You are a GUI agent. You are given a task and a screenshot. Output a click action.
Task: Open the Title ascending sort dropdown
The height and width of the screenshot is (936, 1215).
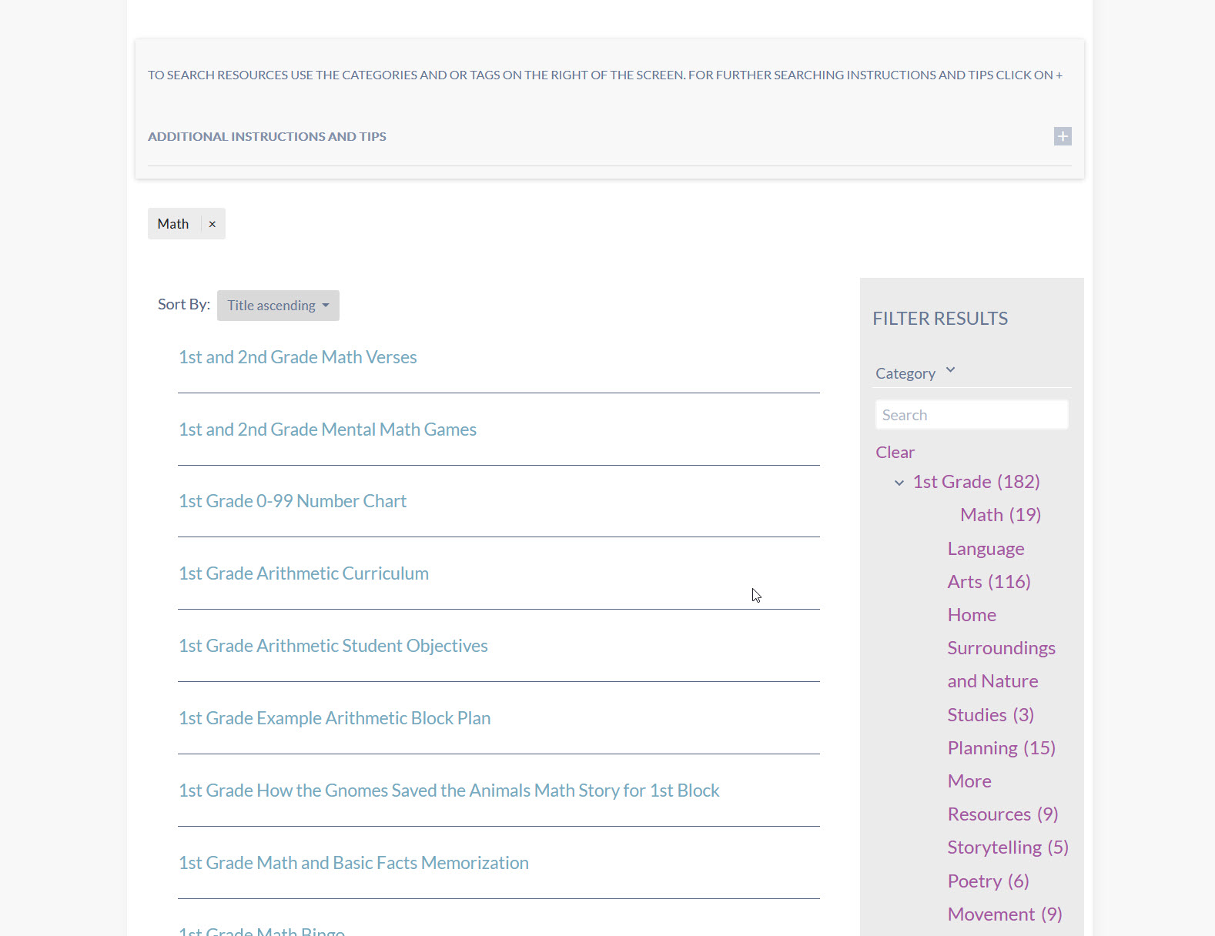click(278, 306)
